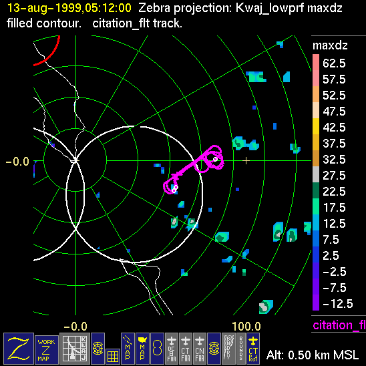Click the small yellow grid icon
Image resolution: width=366 pixels, height=366 pixels.
click(x=113, y=357)
